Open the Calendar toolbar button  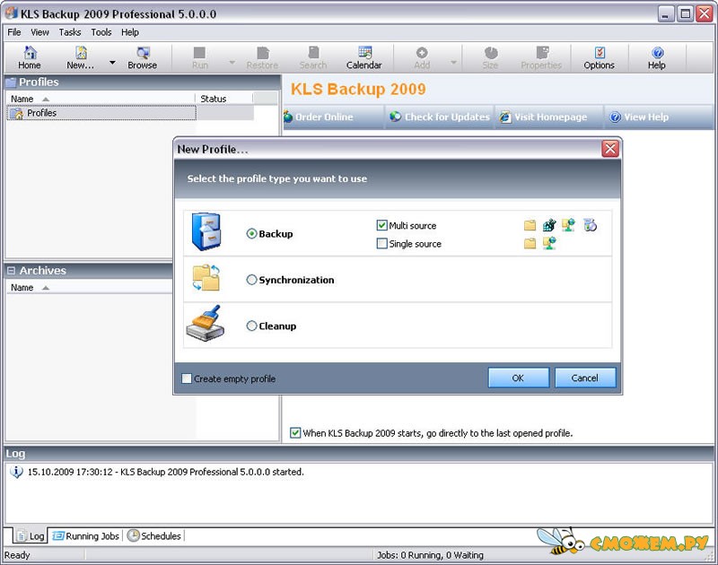pyautogui.click(x=364, y=57)
